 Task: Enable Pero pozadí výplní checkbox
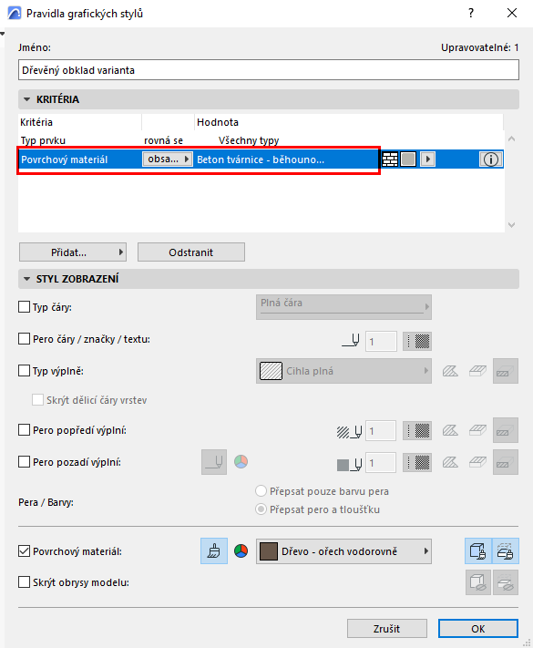pos(24,461)
